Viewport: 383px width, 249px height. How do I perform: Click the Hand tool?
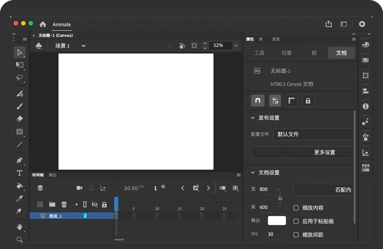point(20,227)
